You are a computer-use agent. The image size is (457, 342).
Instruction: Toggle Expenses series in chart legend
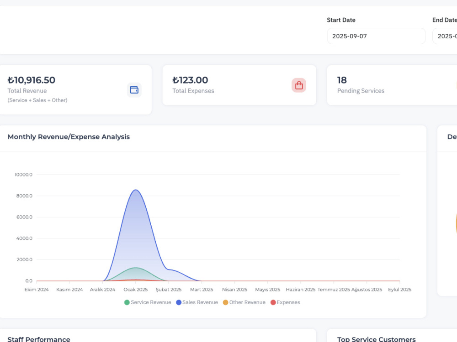(285, 302)
